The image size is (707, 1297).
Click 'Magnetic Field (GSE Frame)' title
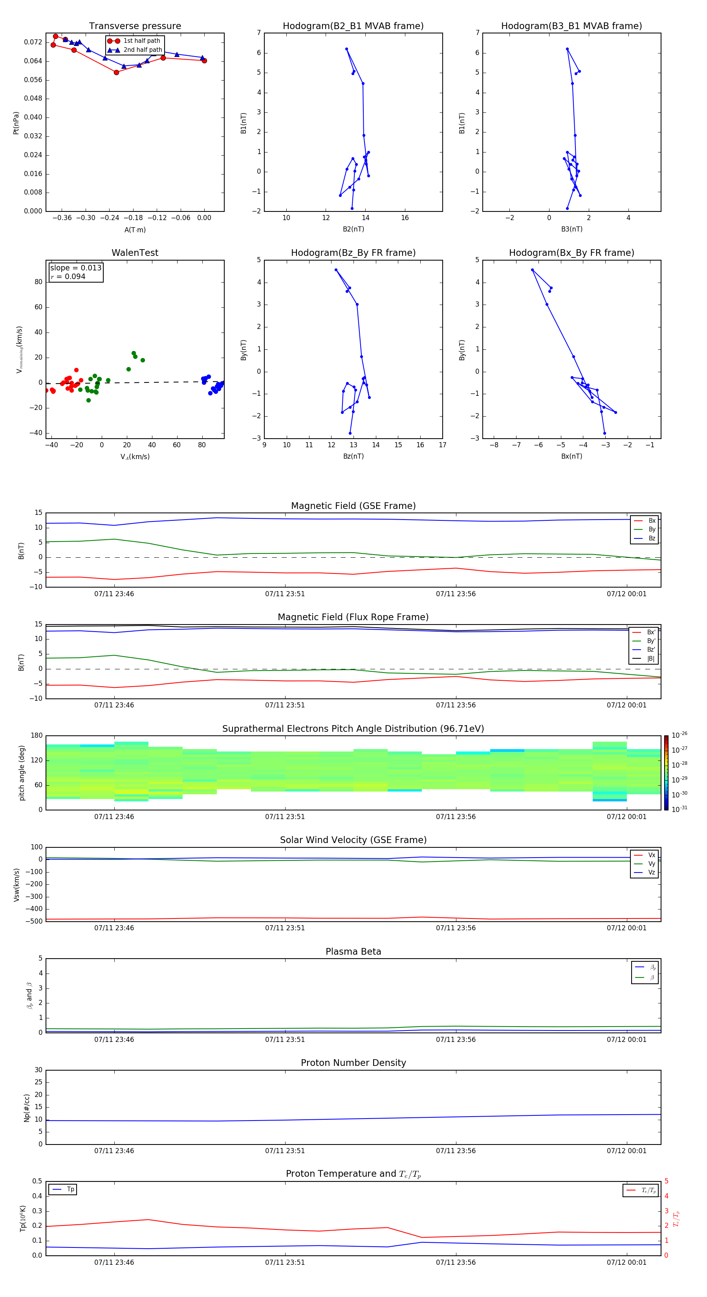(x=353, y=506)
